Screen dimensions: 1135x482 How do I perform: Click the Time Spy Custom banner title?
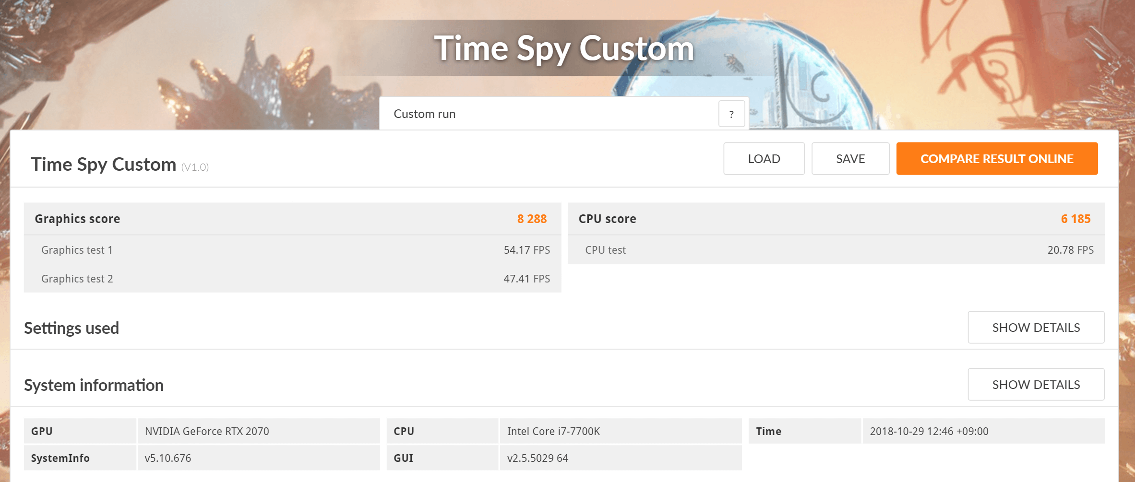564,48
